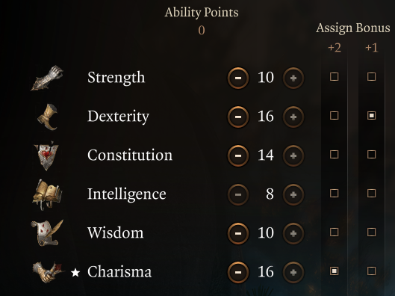The image size is (395, 296).
Task: Enable the +2 bonus for Wisdom
Action: 334,232
